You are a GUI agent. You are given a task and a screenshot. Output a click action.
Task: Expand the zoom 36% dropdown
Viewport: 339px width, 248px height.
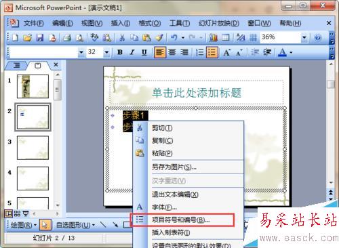click(x=304, y=37)
